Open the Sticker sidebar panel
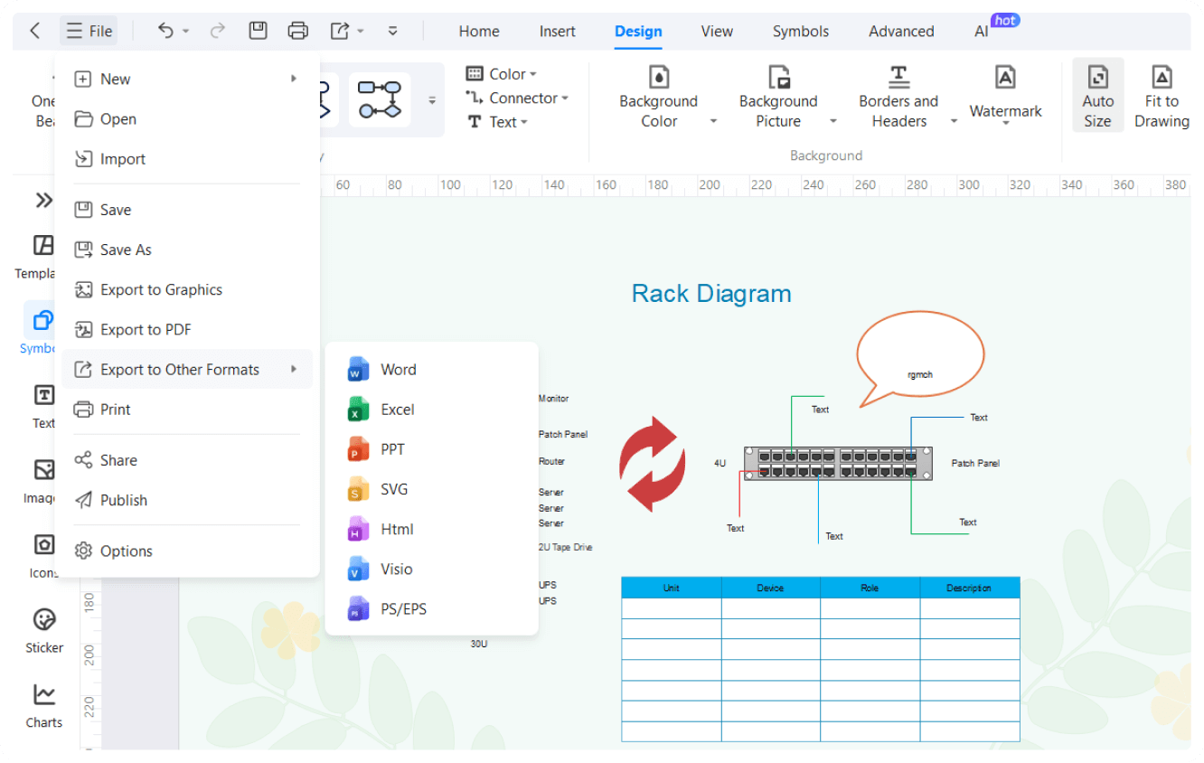The height and width of the screenshot is (763, 1204). 44,630
